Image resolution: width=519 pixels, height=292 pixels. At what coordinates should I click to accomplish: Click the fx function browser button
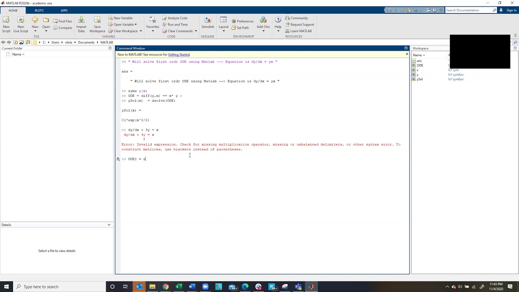coord(118,159)
